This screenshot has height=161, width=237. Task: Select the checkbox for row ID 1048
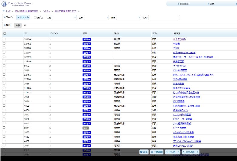[x=4, y=70]
